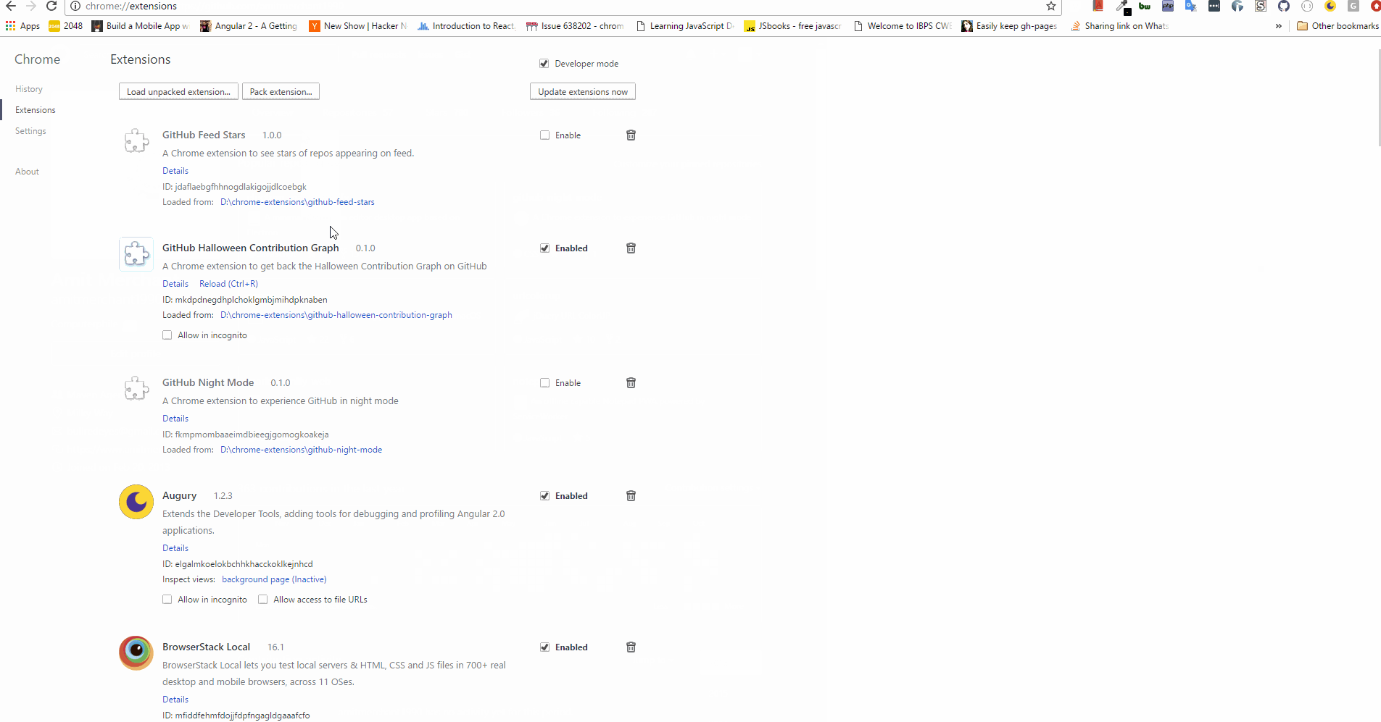Open the 'Introduction to React' bookmark

coord(466,26)
